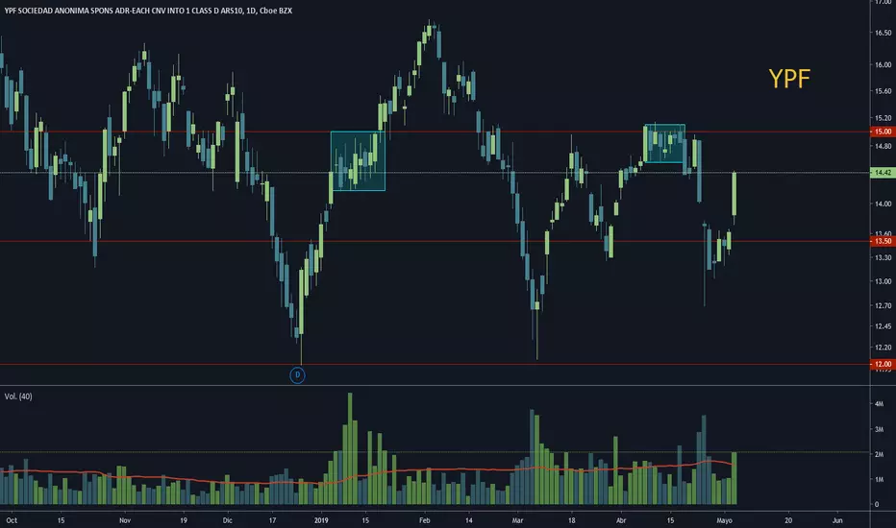Select the red 13.50 price level label
The image size is (896, 528).
pyautogui.click(x=883, y=241)
